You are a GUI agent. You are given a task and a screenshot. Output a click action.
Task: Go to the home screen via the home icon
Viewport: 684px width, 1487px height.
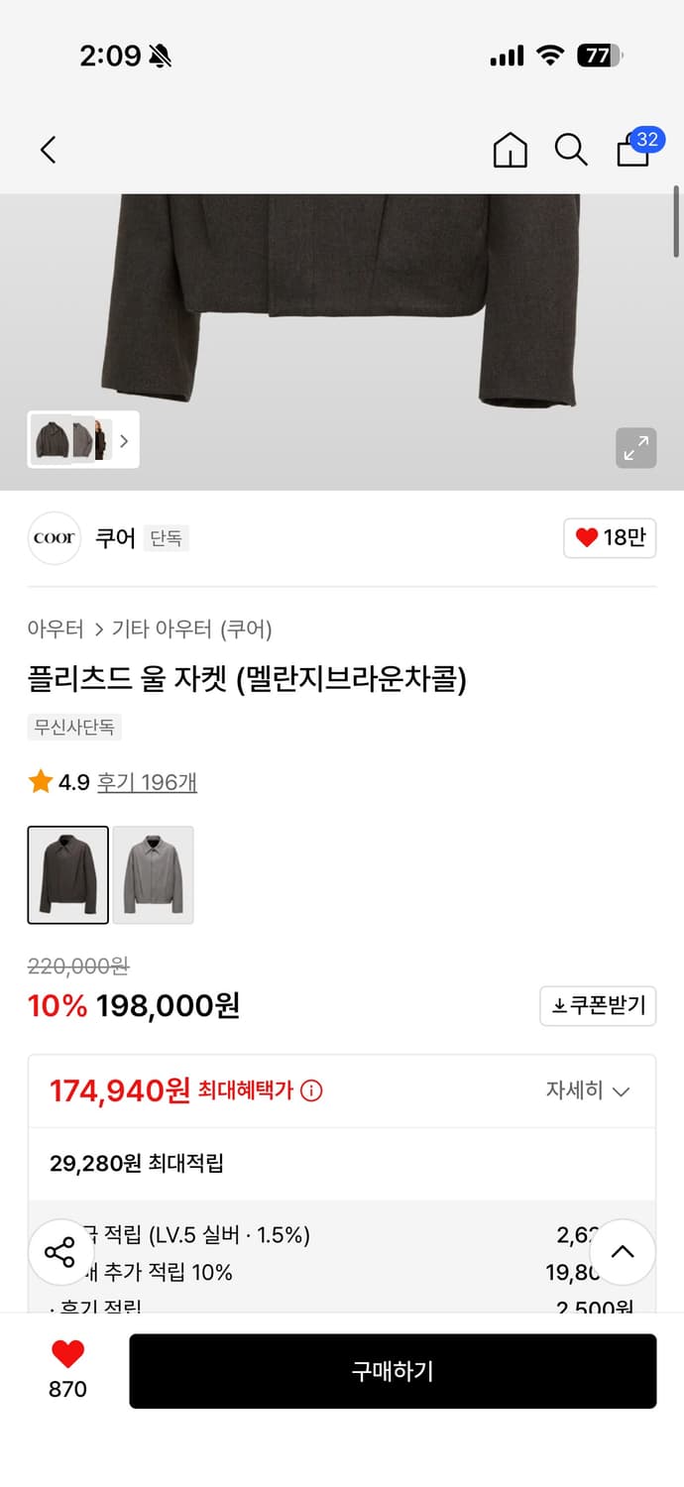pyautogui.click(x=509, y=150)
